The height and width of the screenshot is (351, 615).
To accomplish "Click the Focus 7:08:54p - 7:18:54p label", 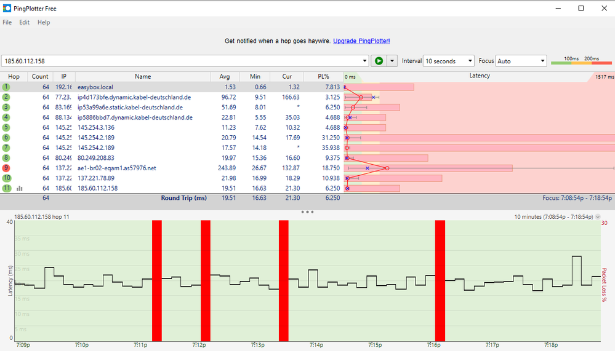I will tap(577, 198).
